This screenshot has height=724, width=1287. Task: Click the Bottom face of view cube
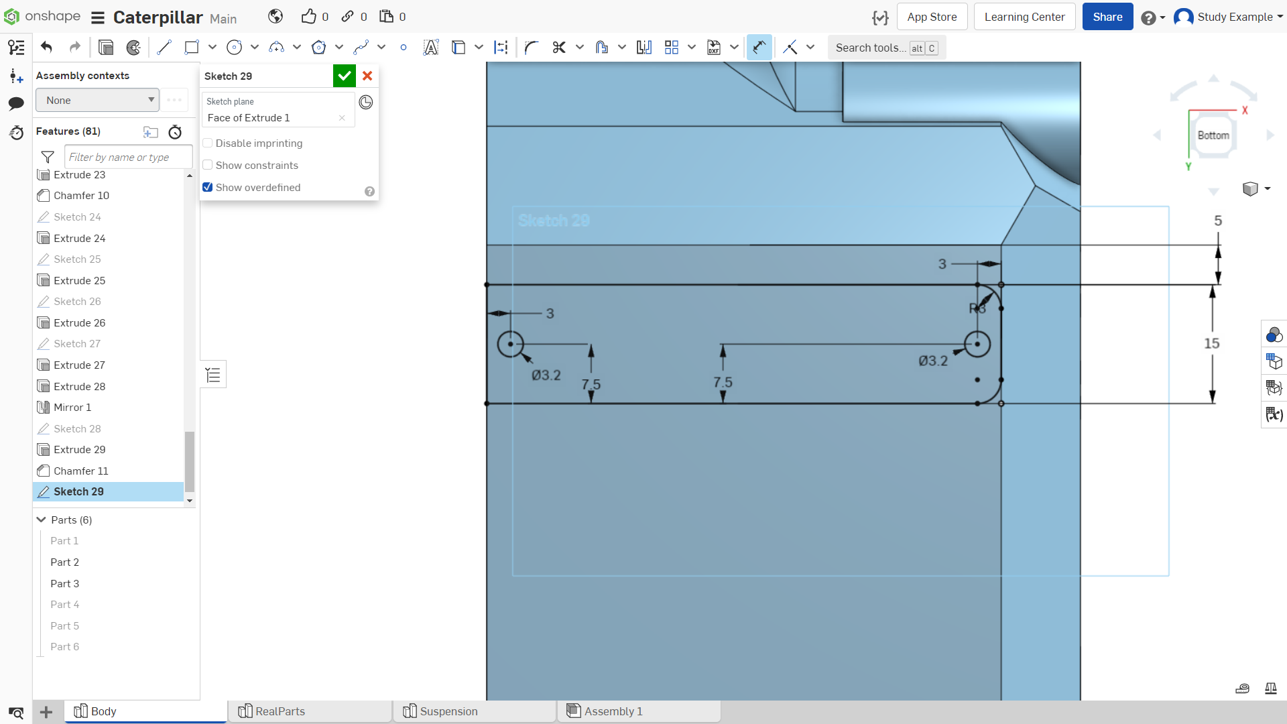coord(1213,135)
